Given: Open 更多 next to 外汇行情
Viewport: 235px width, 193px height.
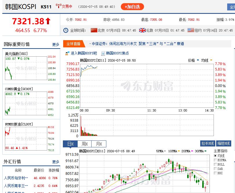Looking at the screenshot, I should (56, 162).
